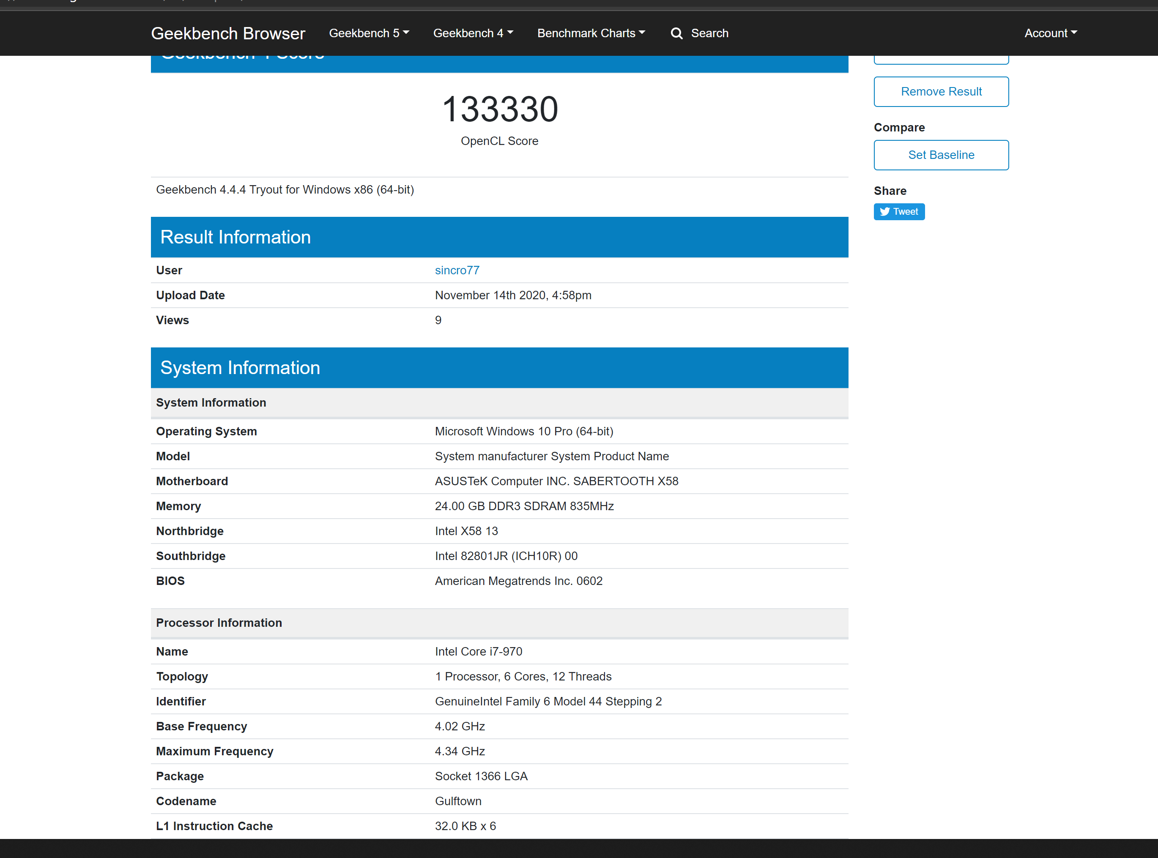The height and width of the screenshot is (858, 1158).
Task: Click the Twitter bird Tweet button
Action: [899, 211]
